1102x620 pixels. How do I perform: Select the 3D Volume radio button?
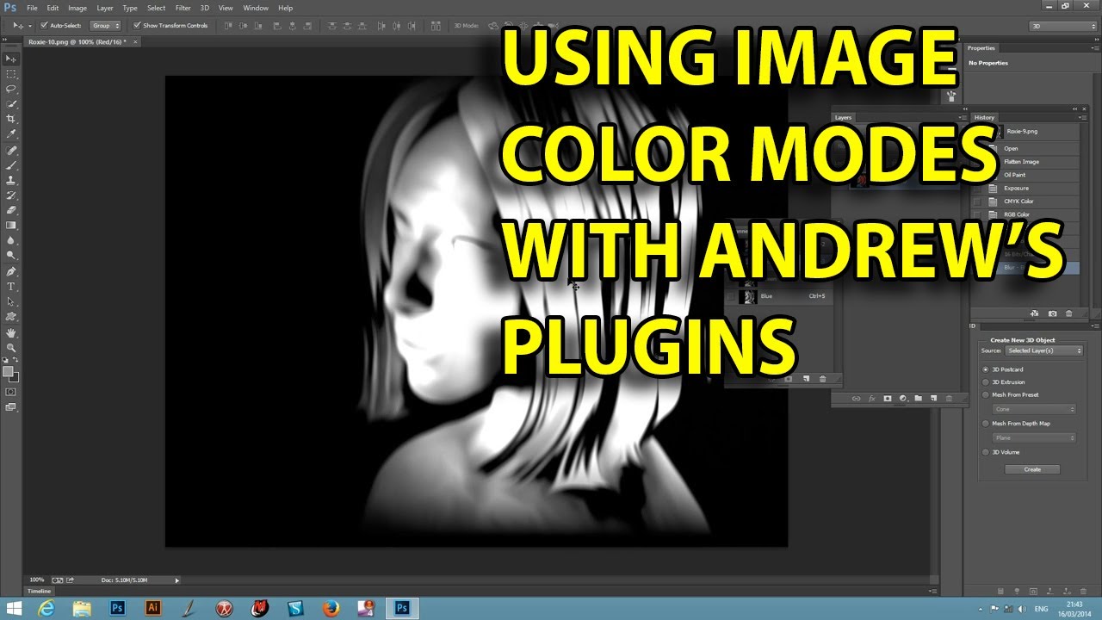[986, 452]
